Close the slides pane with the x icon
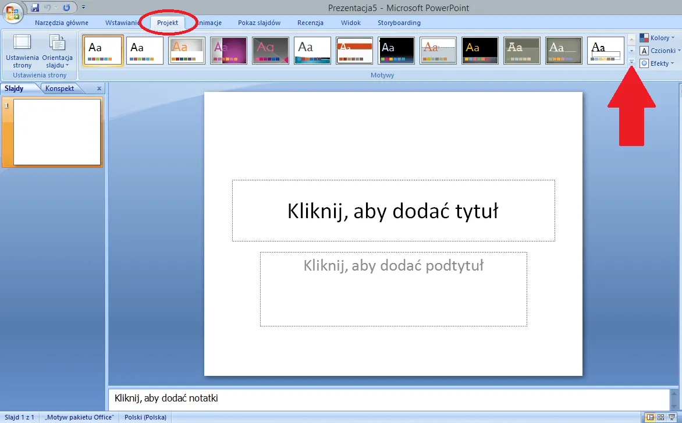This screenshot has width=682, height=423. pos(99,88)
